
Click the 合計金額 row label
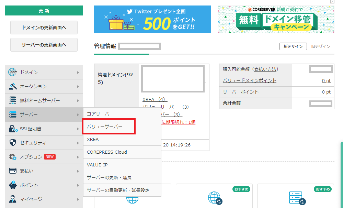(232, 103)
